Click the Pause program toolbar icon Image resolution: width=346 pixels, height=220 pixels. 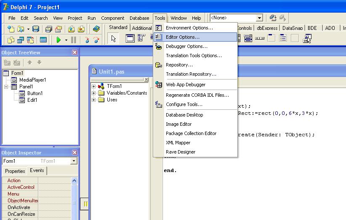point(74,40)
